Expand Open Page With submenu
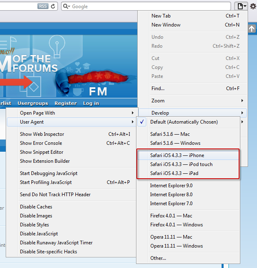 [x=72, y=113]
